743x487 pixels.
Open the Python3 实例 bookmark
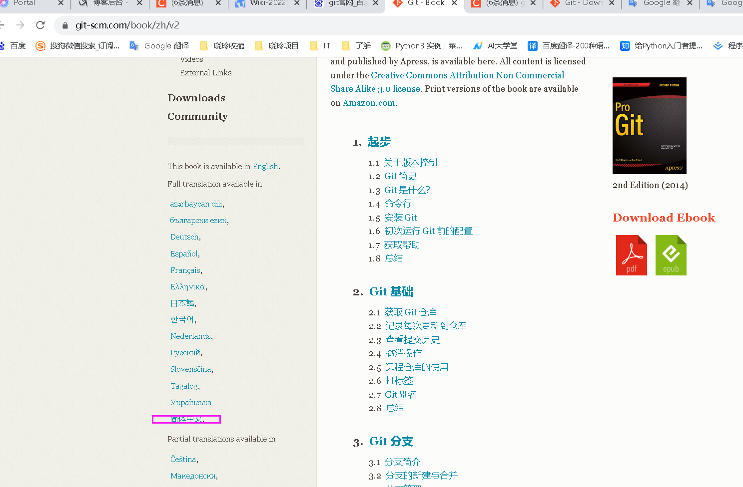(422, 46)
